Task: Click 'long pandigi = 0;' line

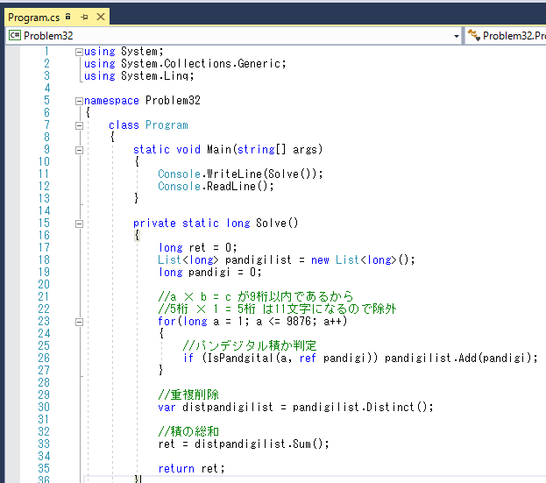Action: (x=209, y=272)
